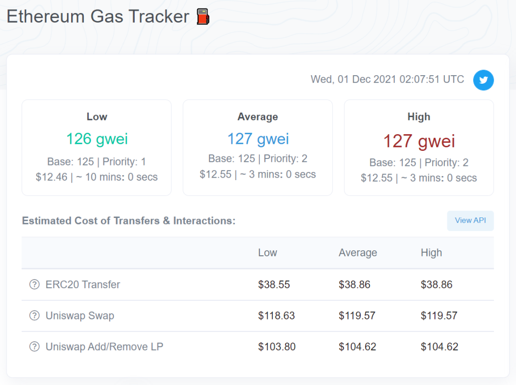Click help icon beside Uniswap Swap
This screenshot has height=385, width=516.
click(x=34, y=316)
